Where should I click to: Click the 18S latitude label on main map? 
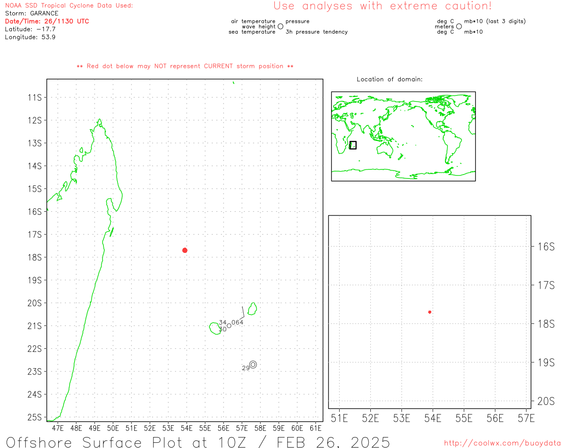tap(35, 258)
